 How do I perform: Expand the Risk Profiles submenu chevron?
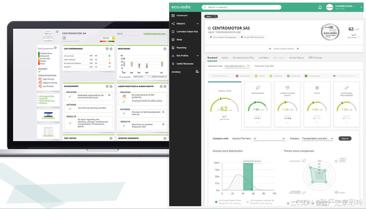pyautogui.click(x=197, y=56)
